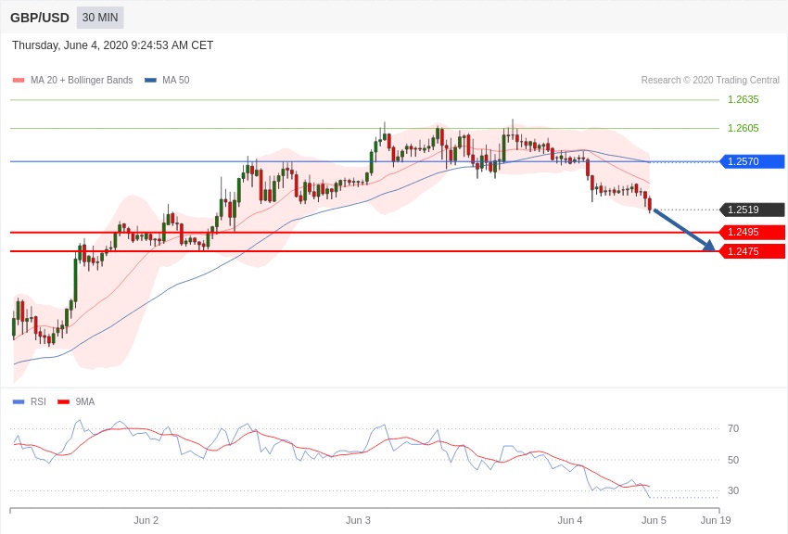This screenshot has width=788, height=534.
Task: Click the RSI 30 level label
Action: [733, 490]
